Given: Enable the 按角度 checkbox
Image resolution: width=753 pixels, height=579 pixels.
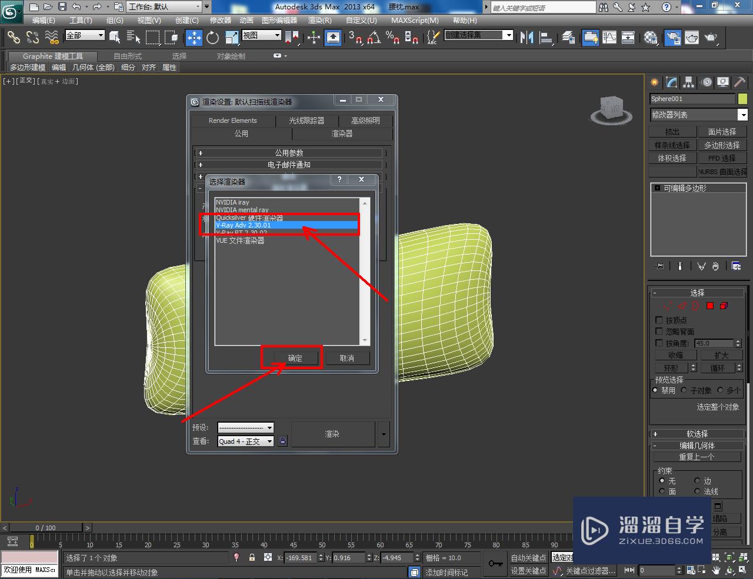Looking at the screenshot, I should (x=659, y=343).
